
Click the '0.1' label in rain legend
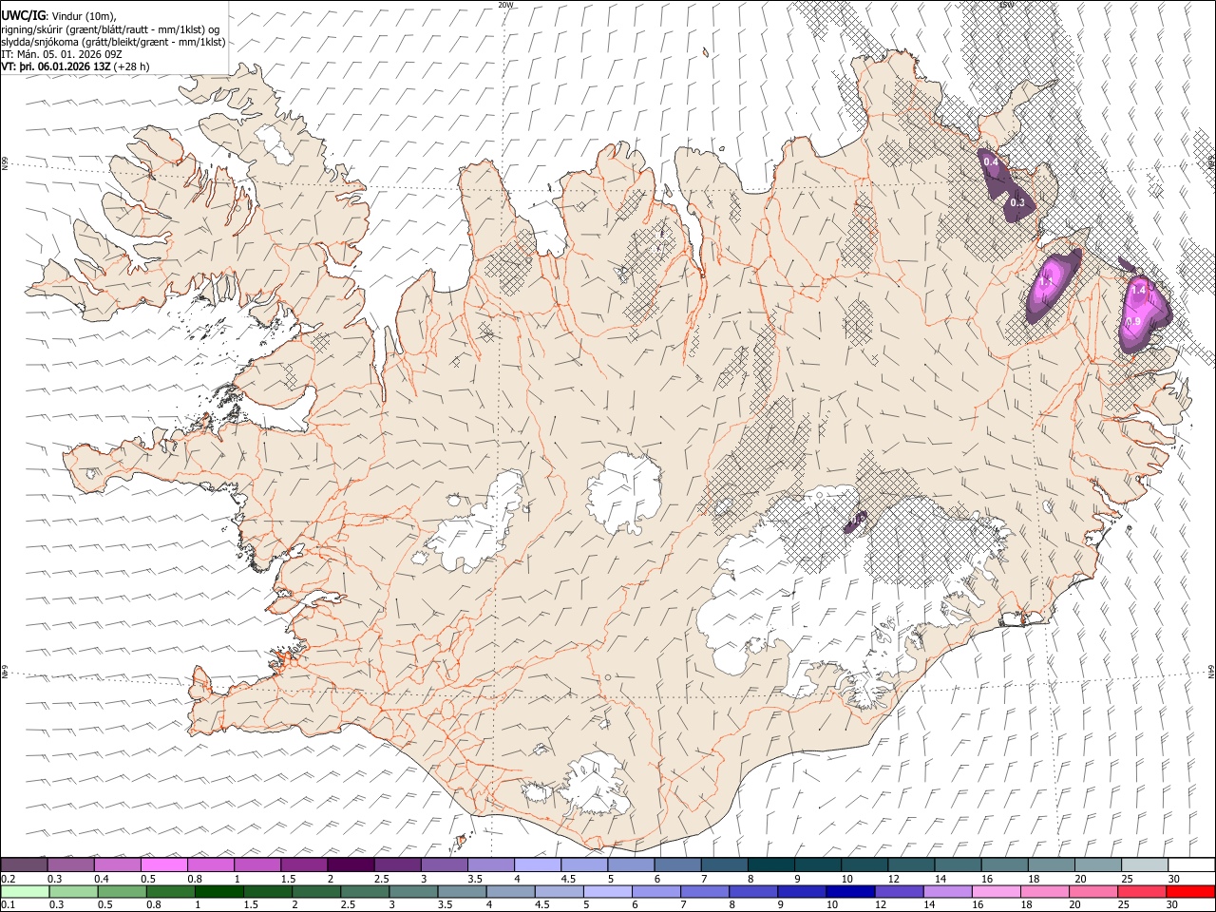click(9, 905)
